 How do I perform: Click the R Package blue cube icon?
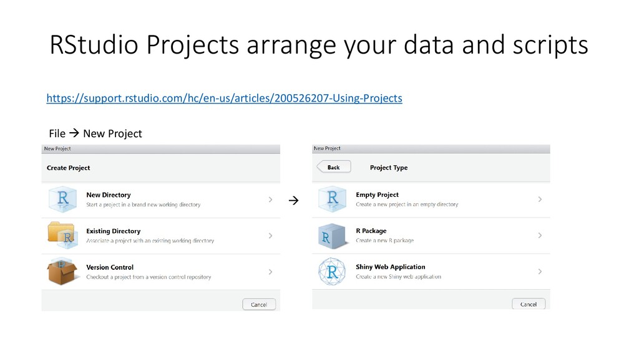332,236
